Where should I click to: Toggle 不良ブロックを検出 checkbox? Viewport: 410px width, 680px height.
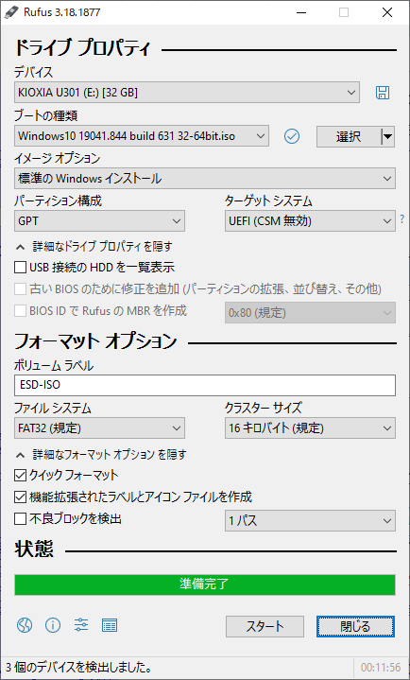pyautogui.click(x=20, y=518)
